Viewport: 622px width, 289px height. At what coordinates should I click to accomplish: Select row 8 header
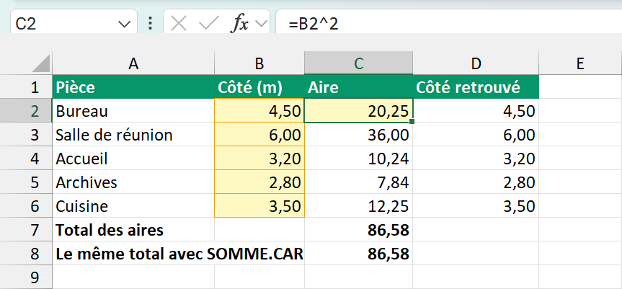tap(26, 253)
